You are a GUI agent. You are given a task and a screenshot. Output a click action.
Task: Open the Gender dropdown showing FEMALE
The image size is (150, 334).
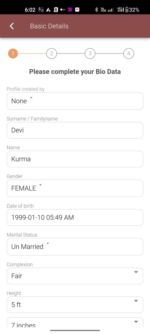tap(75, 188)
